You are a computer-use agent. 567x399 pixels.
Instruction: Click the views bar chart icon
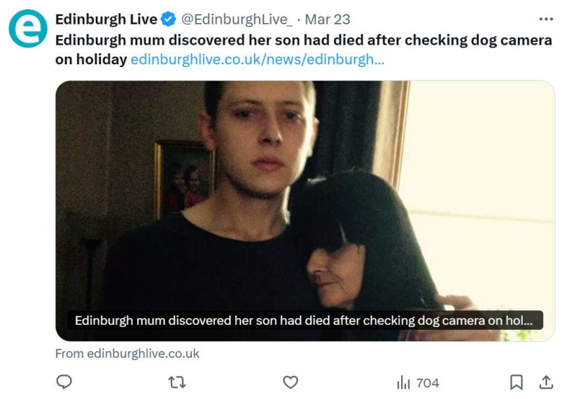click(404, 382)
